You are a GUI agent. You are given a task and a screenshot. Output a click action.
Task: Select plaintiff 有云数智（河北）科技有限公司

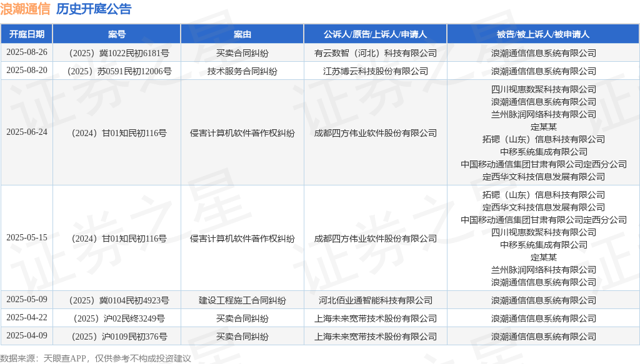pos(376,53)
